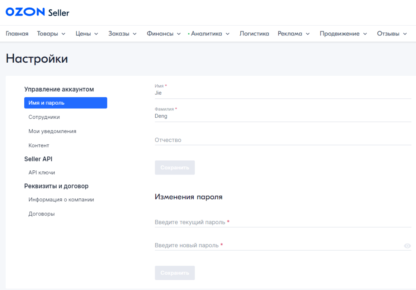
Task: Click the OZON Seller logo
Action: (37, 12)
